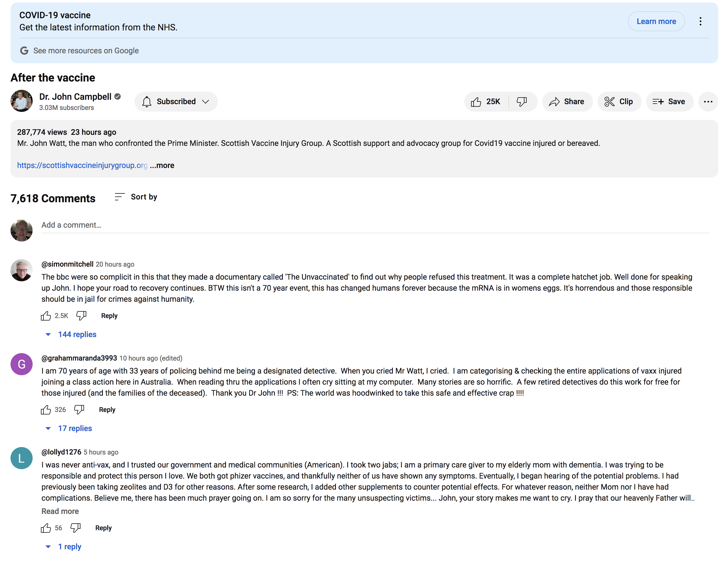The width and height of the screenshot is (721, 562).
Task: Like the After the vaccine video
Action: (x=485, y=102)
